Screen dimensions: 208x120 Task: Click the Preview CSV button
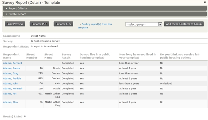pyautogui.click(x=63, y=24)
